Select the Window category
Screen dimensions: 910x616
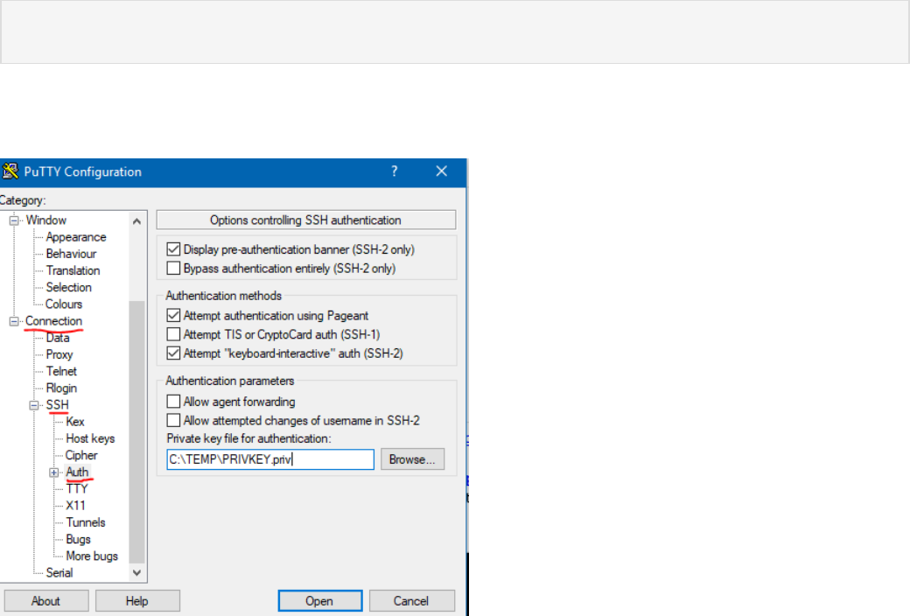[x=46, y=220]
